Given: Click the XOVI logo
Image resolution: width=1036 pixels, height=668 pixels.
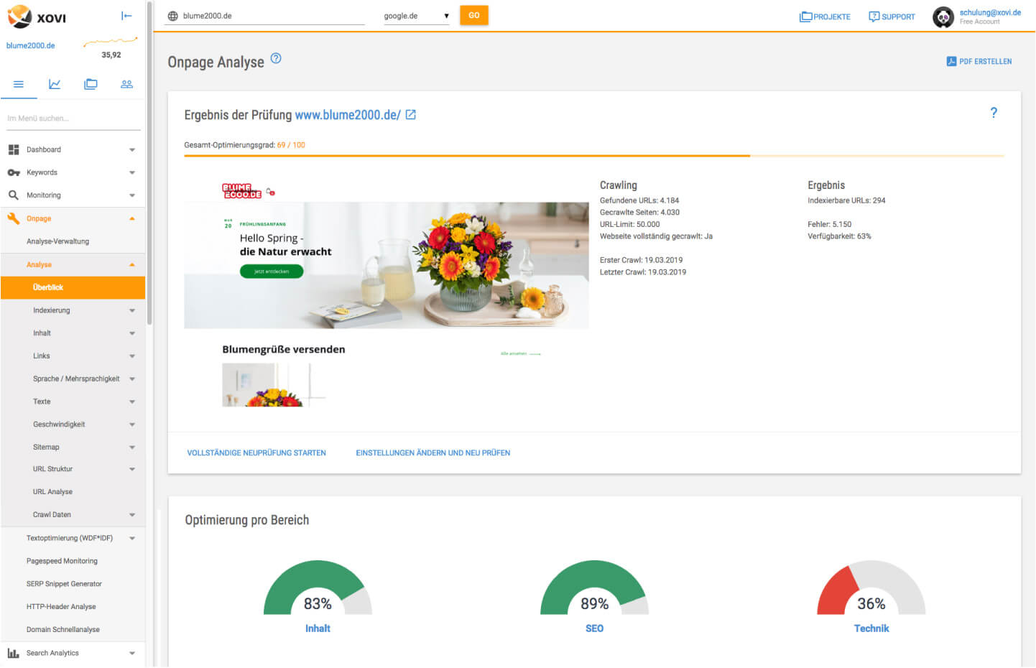Looking at the screenshot, I should tap(37, 17).
